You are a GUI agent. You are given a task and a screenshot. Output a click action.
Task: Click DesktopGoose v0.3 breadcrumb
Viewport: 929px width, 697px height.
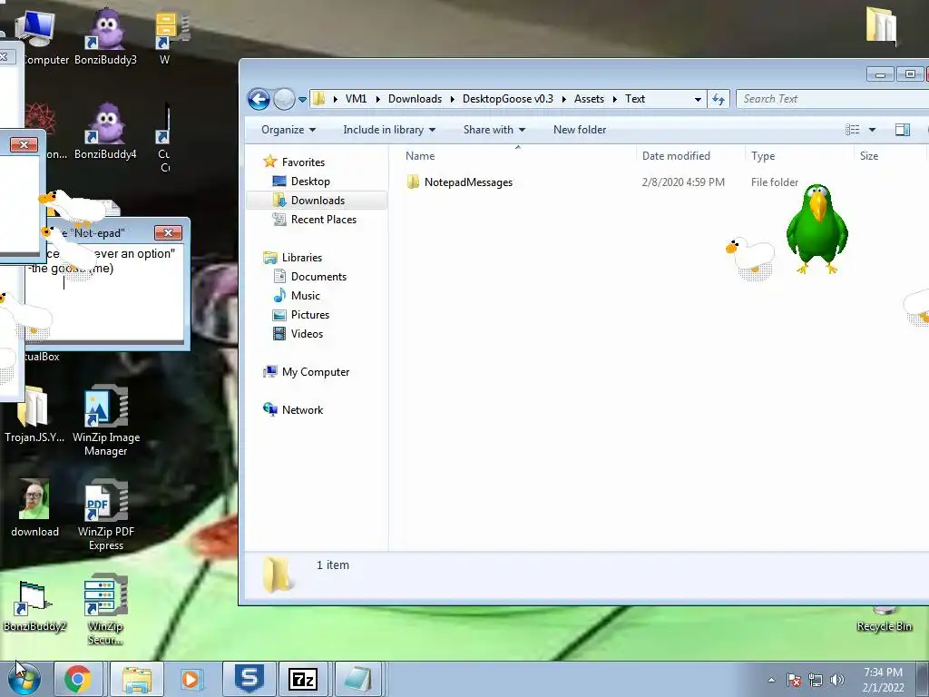(x=508, y=99)
